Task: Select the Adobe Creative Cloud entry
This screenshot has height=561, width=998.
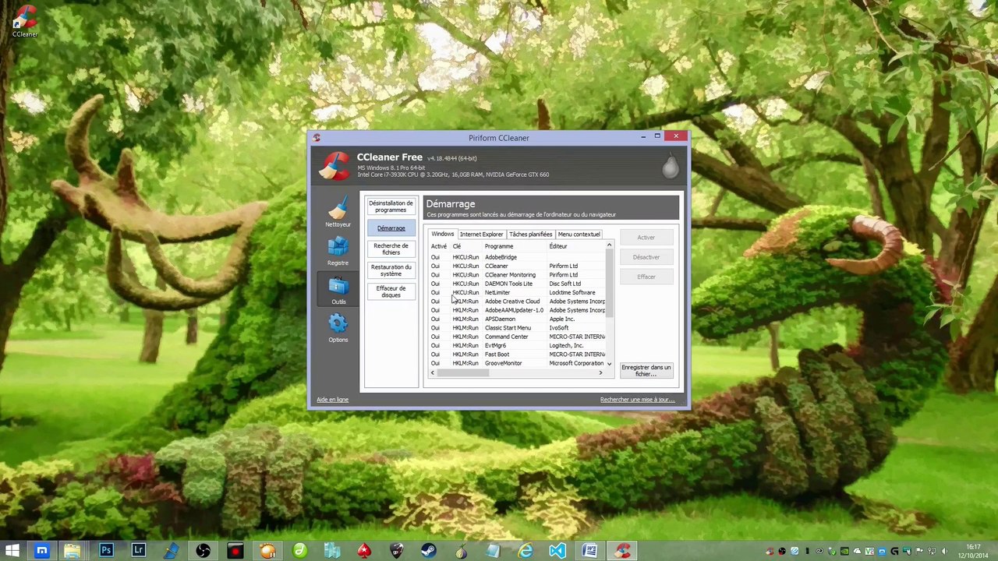Action: (x=517, y=302)
